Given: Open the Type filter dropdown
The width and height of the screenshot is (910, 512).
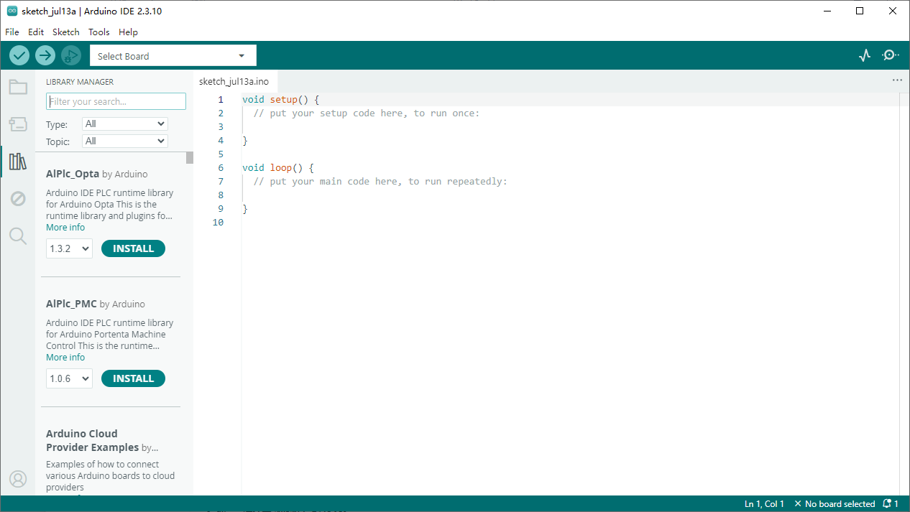Looking at the screenshot, I should (125, 124).
